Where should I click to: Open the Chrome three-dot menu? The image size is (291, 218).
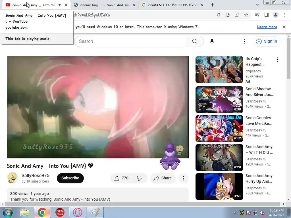coord(285,15)
